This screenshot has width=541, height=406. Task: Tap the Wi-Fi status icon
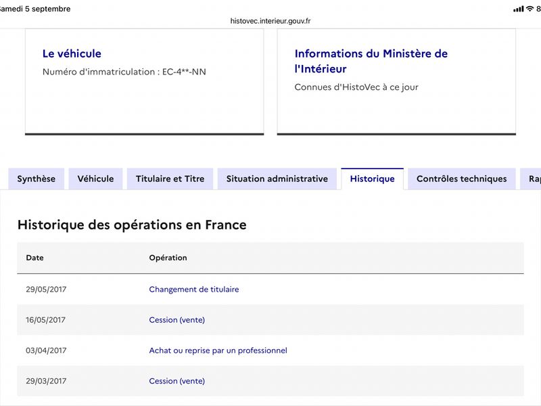click(530, 9)
